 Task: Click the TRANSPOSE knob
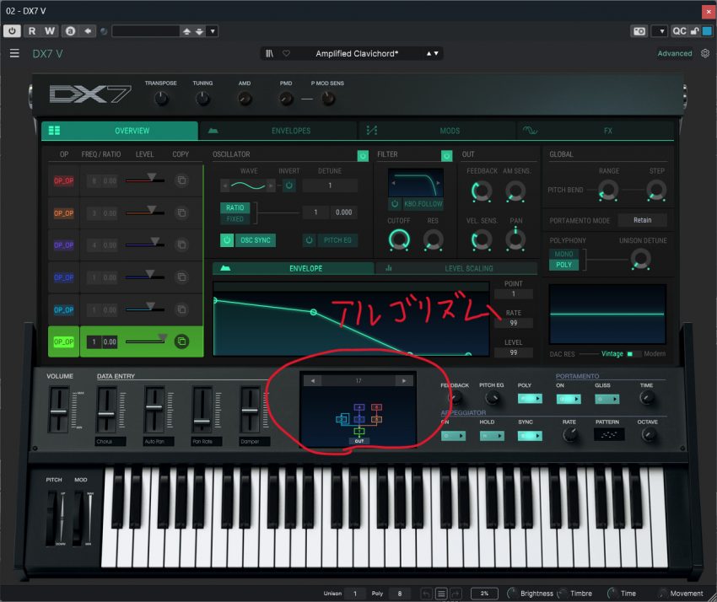[161, 99]
